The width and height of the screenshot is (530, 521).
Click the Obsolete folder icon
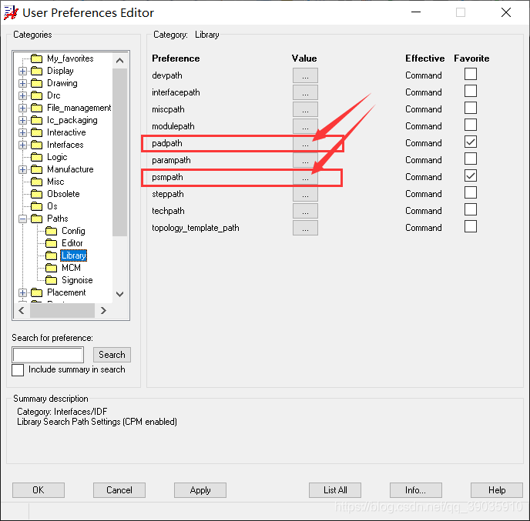[x=36, y=194]
